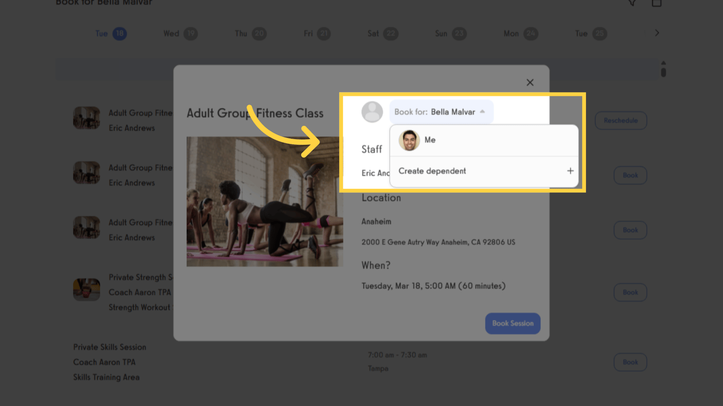This screenshot has width=723, height=406.
Task: Click the fitness class photo in dialog
Action: point(265,201)
